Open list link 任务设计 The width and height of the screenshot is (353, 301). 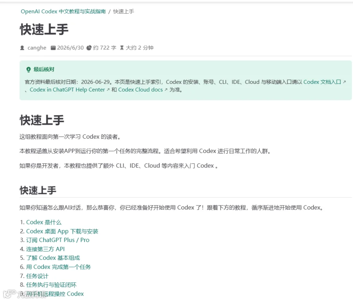(x=37, y=276)
